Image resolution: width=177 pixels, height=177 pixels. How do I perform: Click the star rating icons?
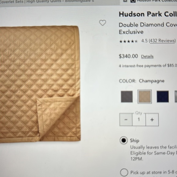[x=128, y=42]
